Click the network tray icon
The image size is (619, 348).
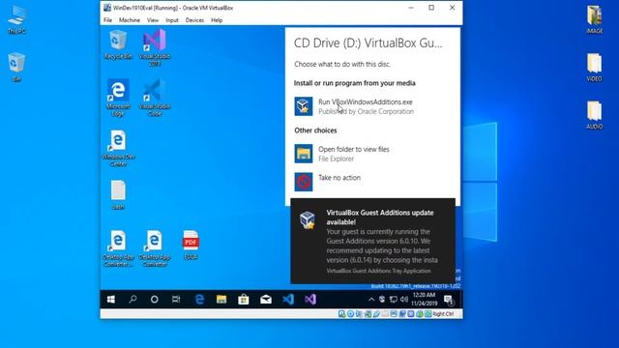(x=394, y=300)
